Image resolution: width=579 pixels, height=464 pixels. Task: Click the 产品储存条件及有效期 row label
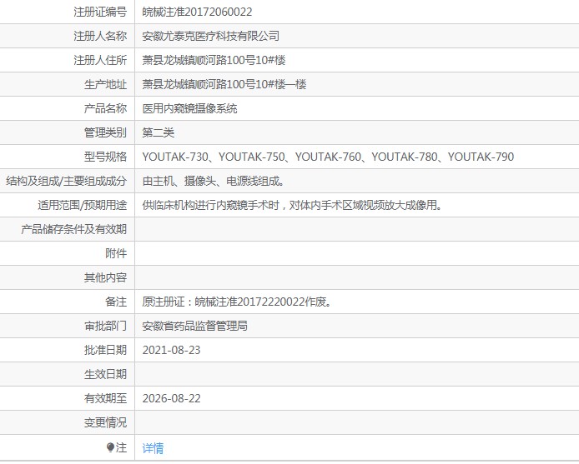pyautogui.click(x=73, y=229)
